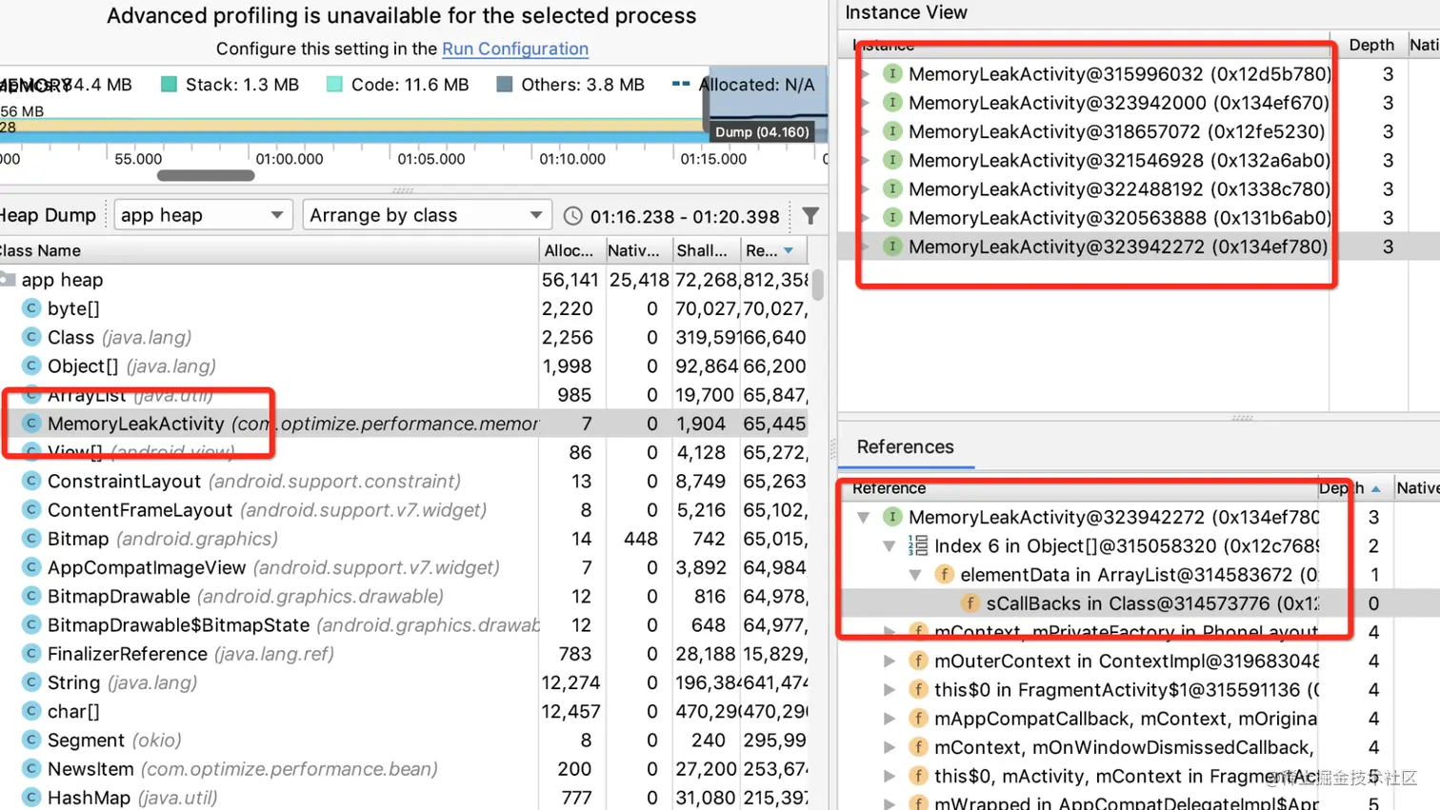
Task: Click the MemoryLeakActivity class icon
Action: (x=31, y=424)
